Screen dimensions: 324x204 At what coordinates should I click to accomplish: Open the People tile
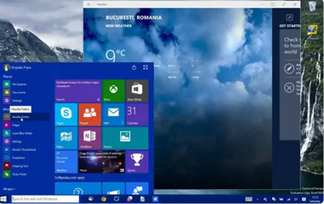[90, 115]
